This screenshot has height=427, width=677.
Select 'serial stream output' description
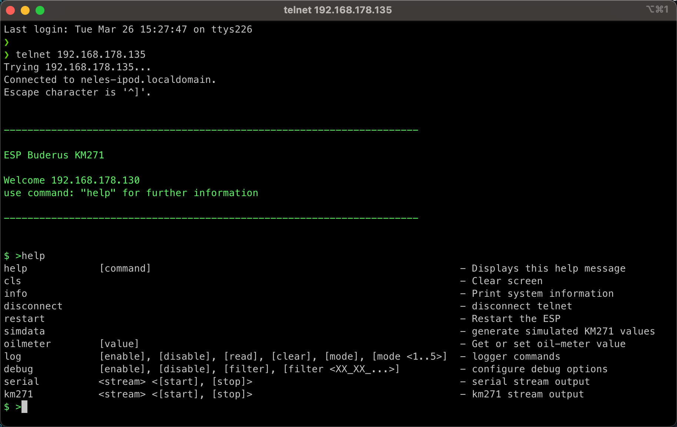pos(531,381)
